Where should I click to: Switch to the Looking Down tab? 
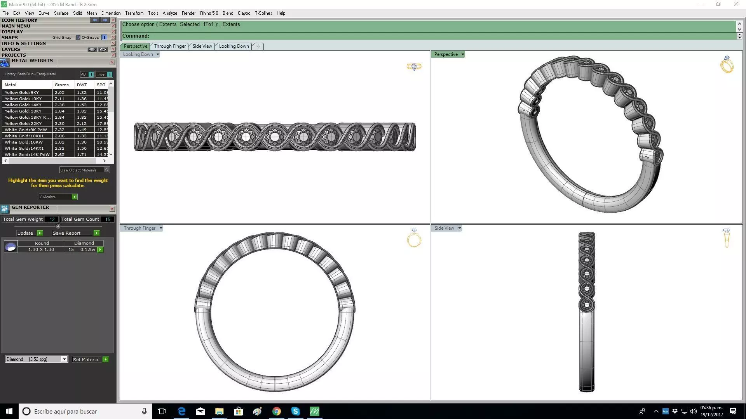point(234,46)
